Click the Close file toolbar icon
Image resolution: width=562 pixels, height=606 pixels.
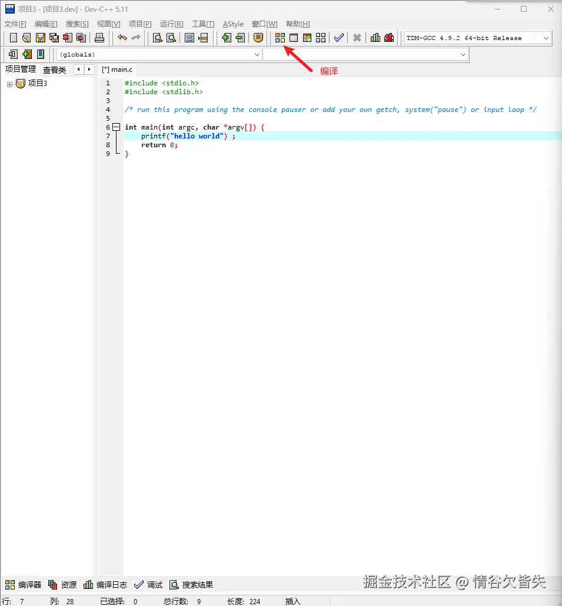pos(68,38)
